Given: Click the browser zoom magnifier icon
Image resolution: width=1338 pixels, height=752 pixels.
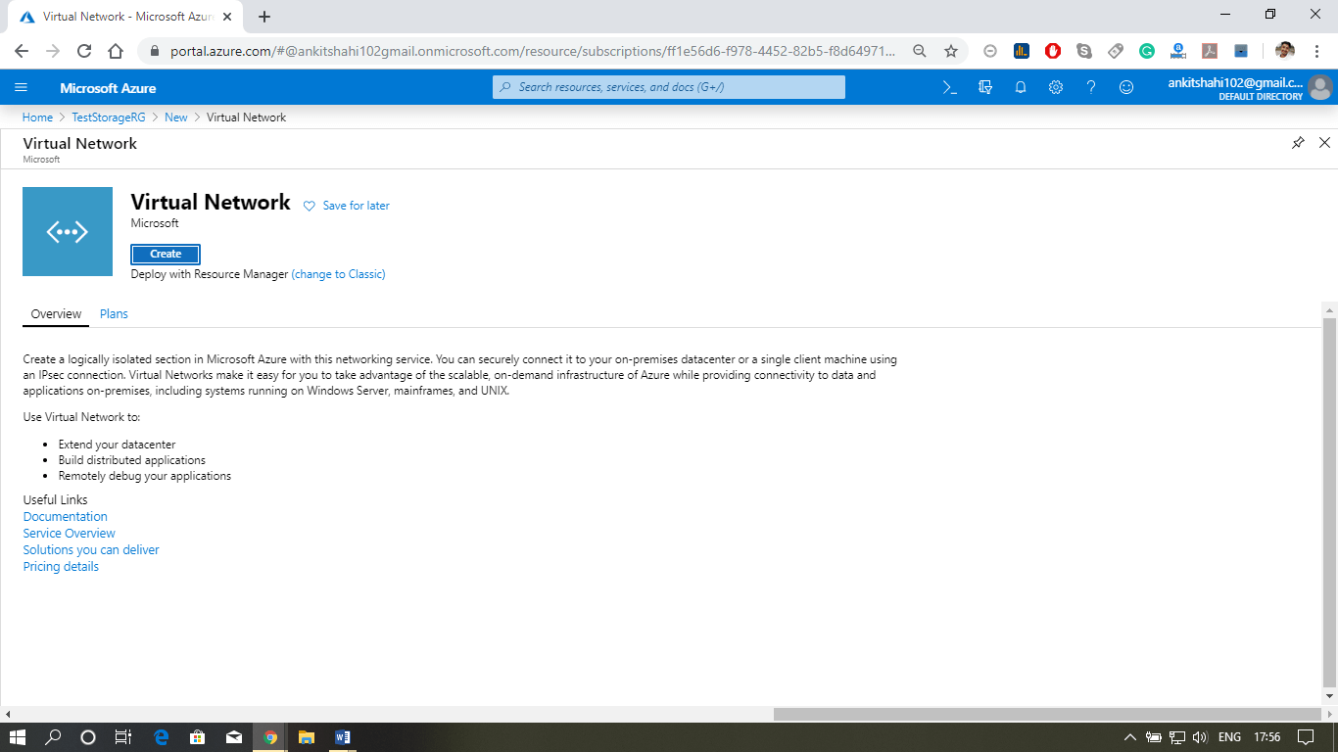Looking at the screenshot, I should pyautogui.click(x=920, y=51).
